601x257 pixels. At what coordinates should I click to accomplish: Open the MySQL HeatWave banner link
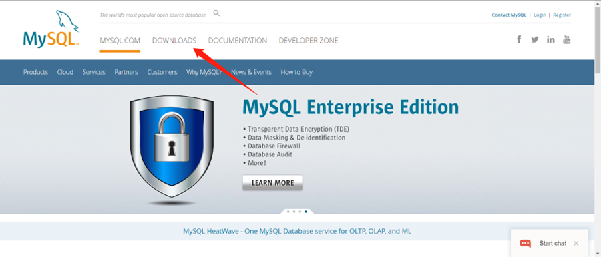coord(297,232)
